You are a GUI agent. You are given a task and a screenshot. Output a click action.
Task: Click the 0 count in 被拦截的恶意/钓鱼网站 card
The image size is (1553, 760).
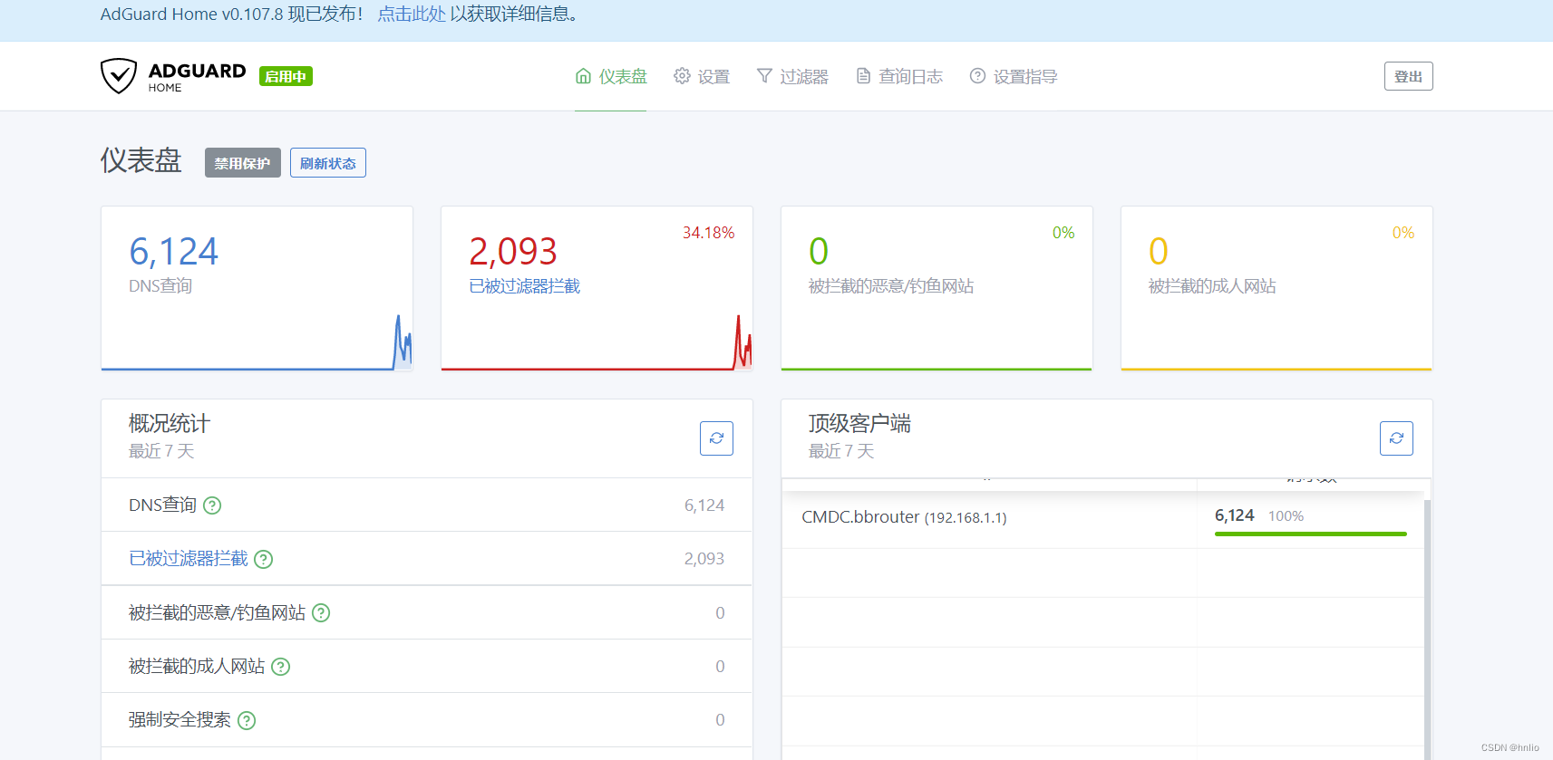pyautogui.click(x=819, y=252)
